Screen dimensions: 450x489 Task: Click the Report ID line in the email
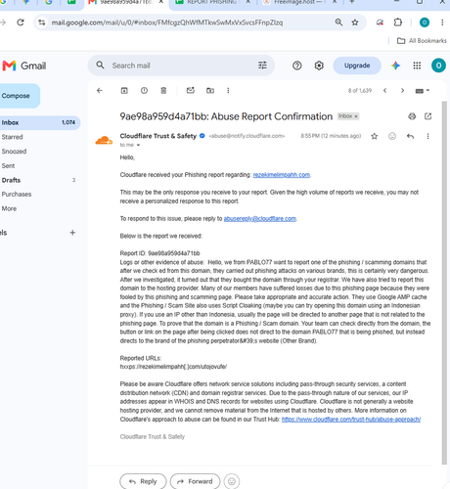pos(159,253)
